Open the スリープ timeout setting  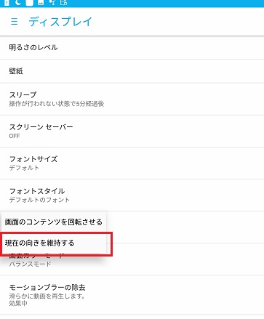[x=132, y=99]
